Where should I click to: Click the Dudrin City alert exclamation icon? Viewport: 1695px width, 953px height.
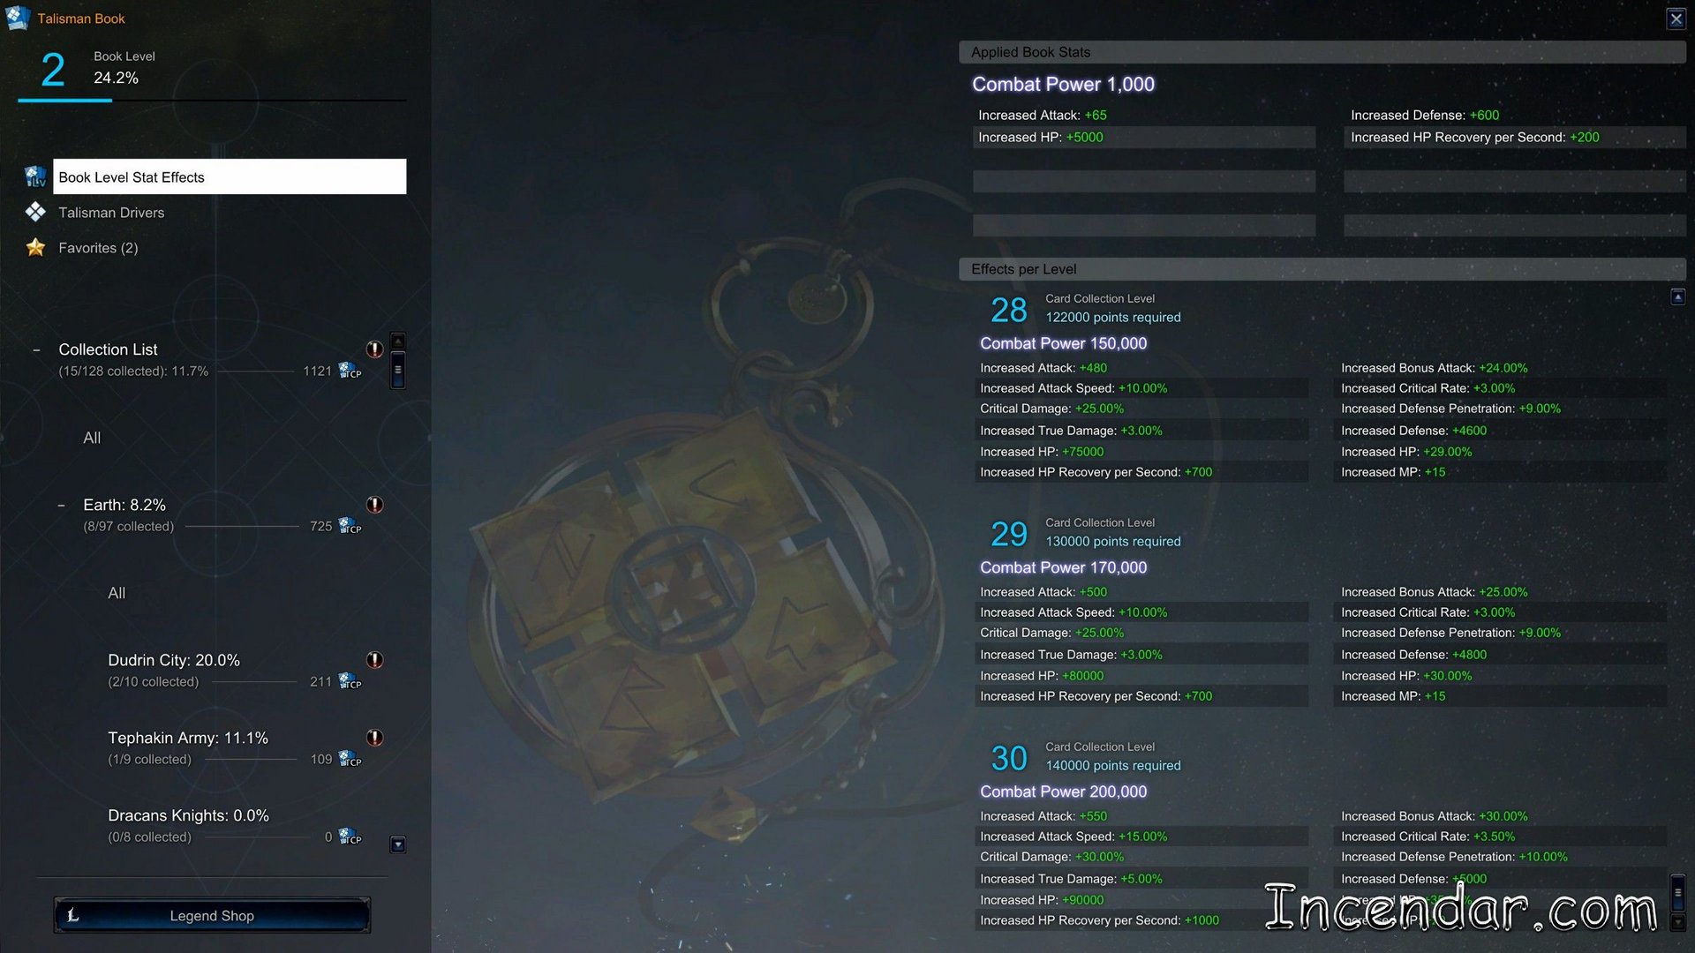[x=374, y=660]
